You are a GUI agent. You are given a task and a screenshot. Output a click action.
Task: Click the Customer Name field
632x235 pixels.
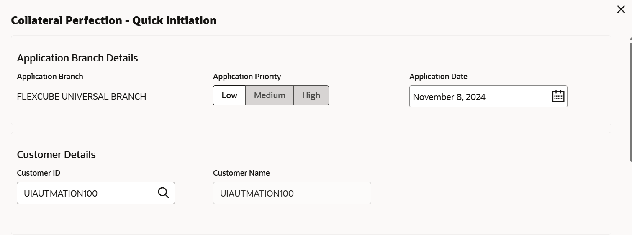click(292, 193)
